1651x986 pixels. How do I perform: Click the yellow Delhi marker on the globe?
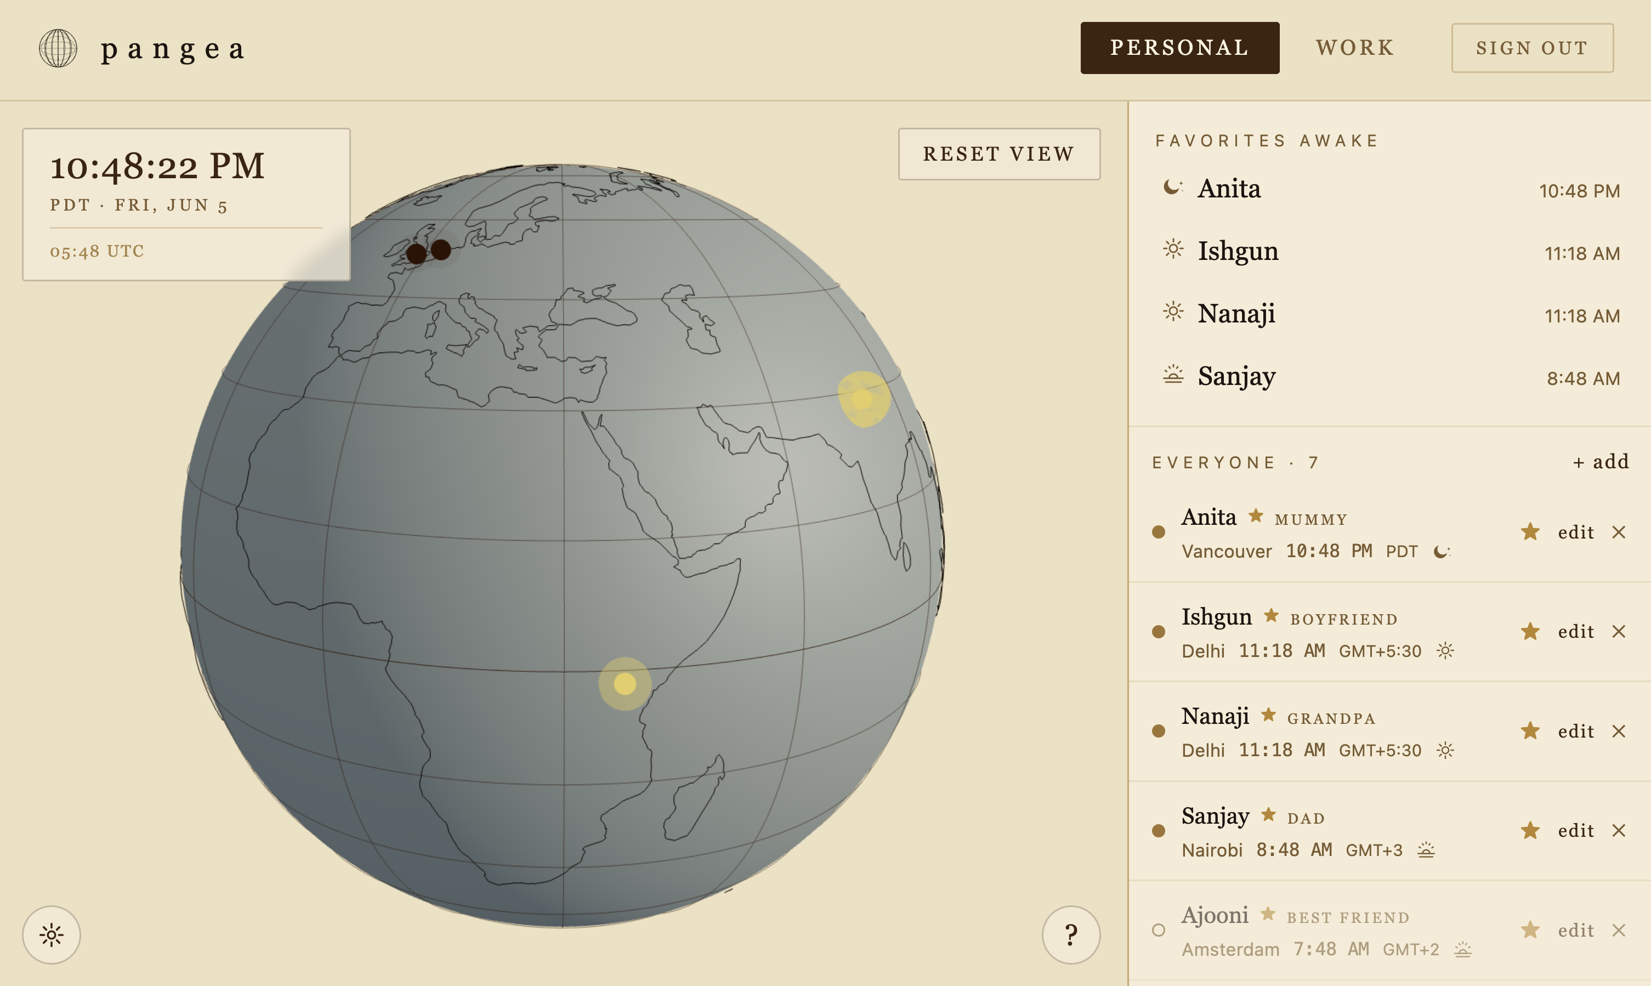tap(863, 399)
